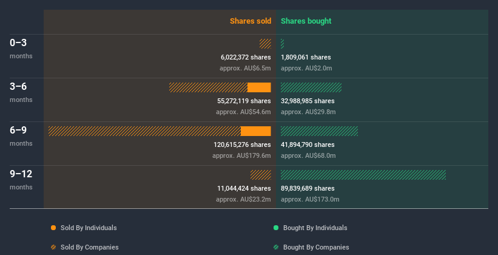Click the 9–12 months orange sold bar
498x255 pixels.
[261, 175]
